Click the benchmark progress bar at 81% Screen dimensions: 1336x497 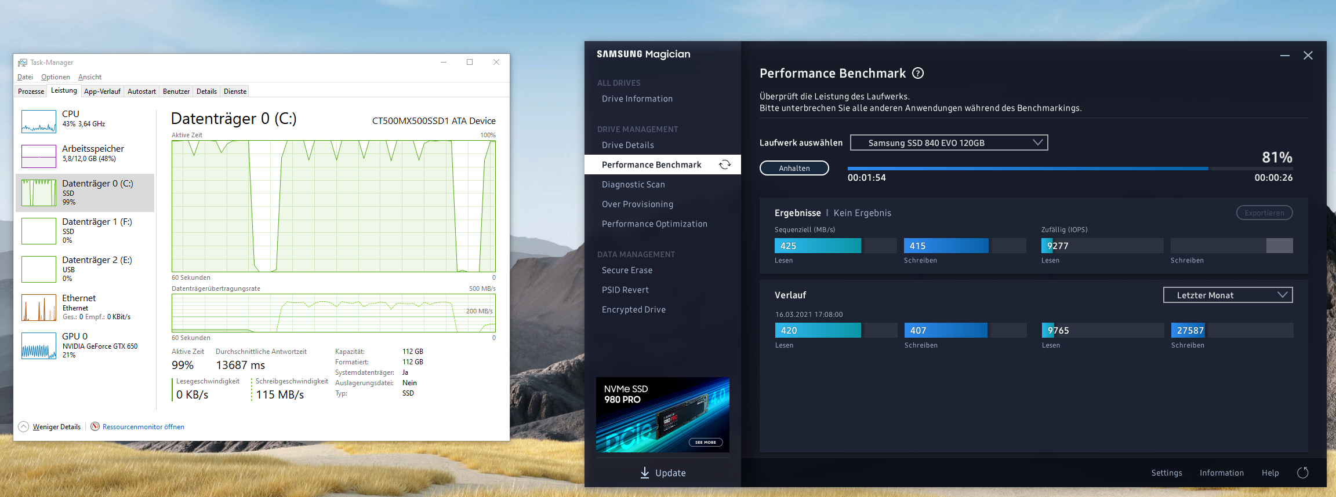tap(1070, 169)
